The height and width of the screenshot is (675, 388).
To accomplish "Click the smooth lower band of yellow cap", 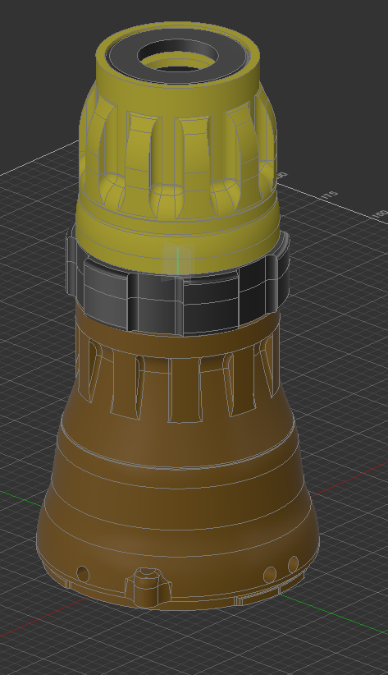I will coord(177,236).
